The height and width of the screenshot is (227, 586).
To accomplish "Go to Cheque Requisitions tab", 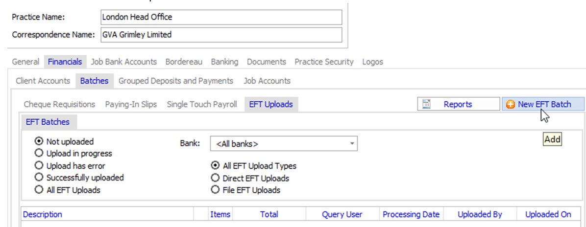I will [x=59, y=104].
